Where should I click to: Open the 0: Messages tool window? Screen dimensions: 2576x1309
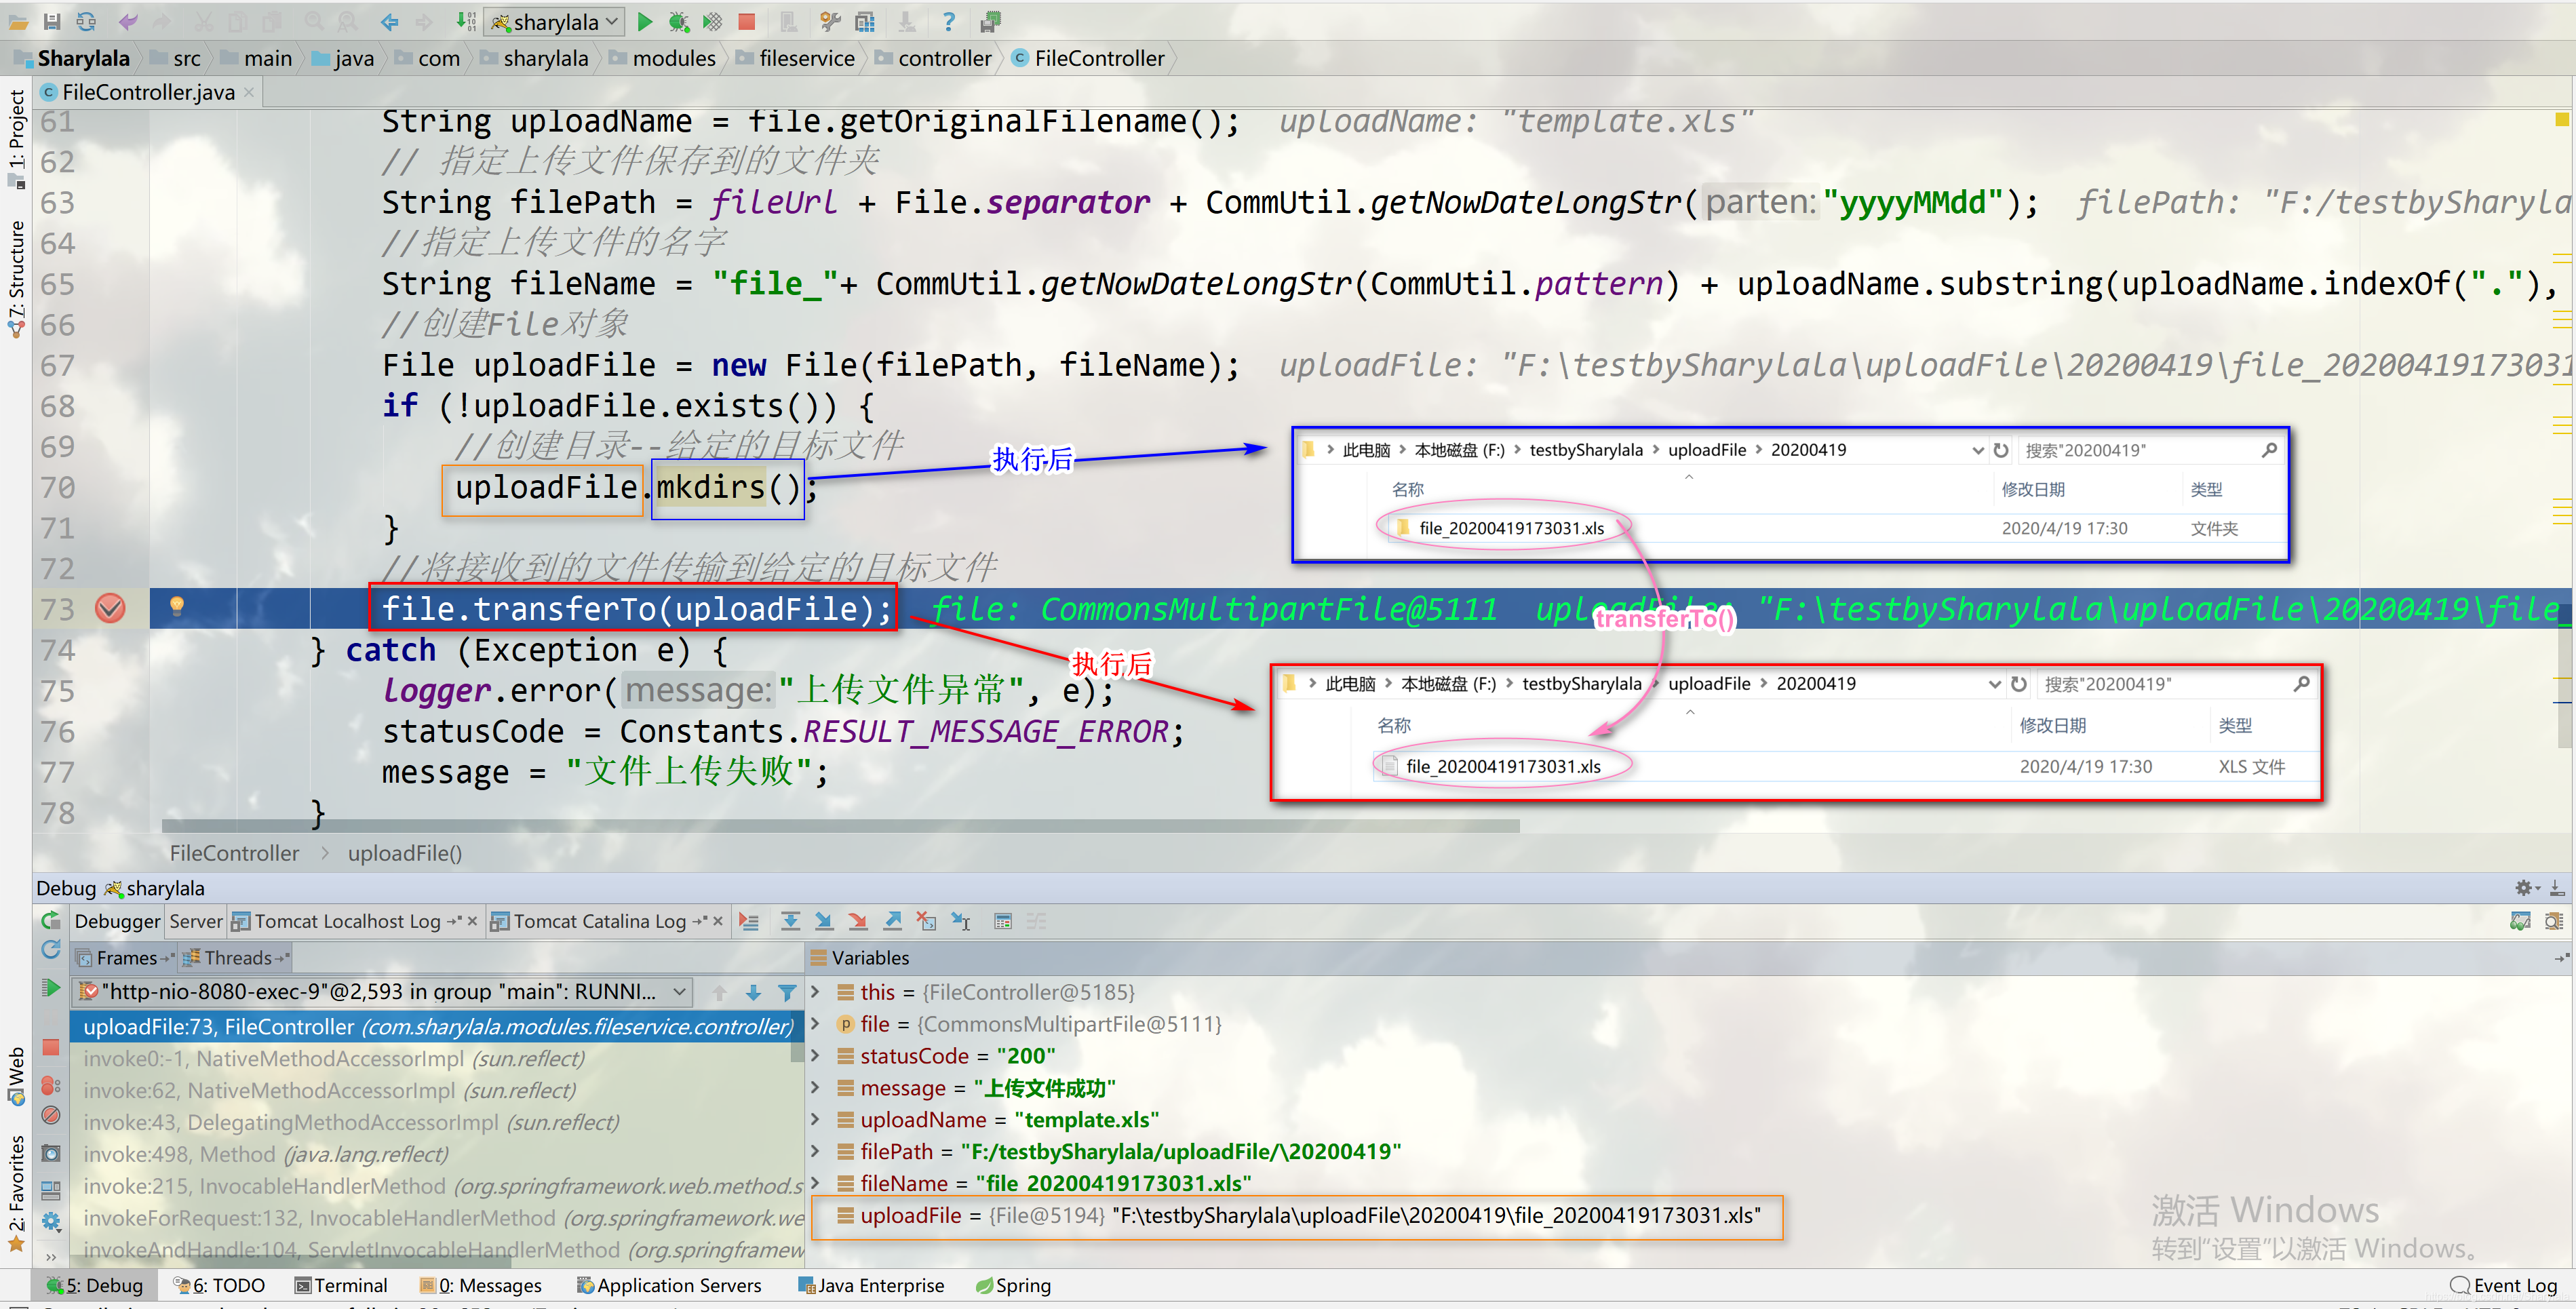[481, 1285]
